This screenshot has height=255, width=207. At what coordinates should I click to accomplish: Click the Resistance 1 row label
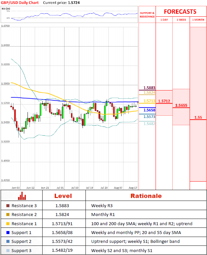point(24,224)
